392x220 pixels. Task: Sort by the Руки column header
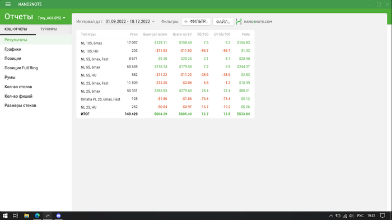(133, 35)
